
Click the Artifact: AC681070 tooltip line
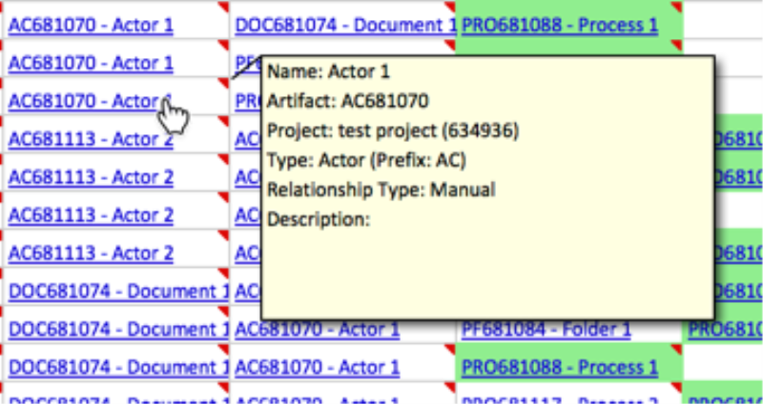tap(347, 101)
